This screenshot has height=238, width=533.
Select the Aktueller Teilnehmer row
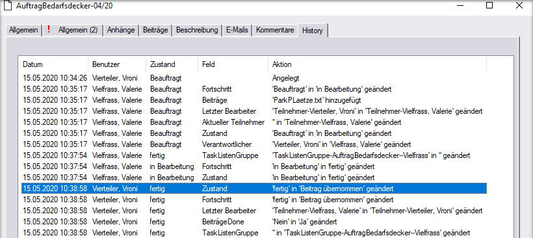point(254,122)
